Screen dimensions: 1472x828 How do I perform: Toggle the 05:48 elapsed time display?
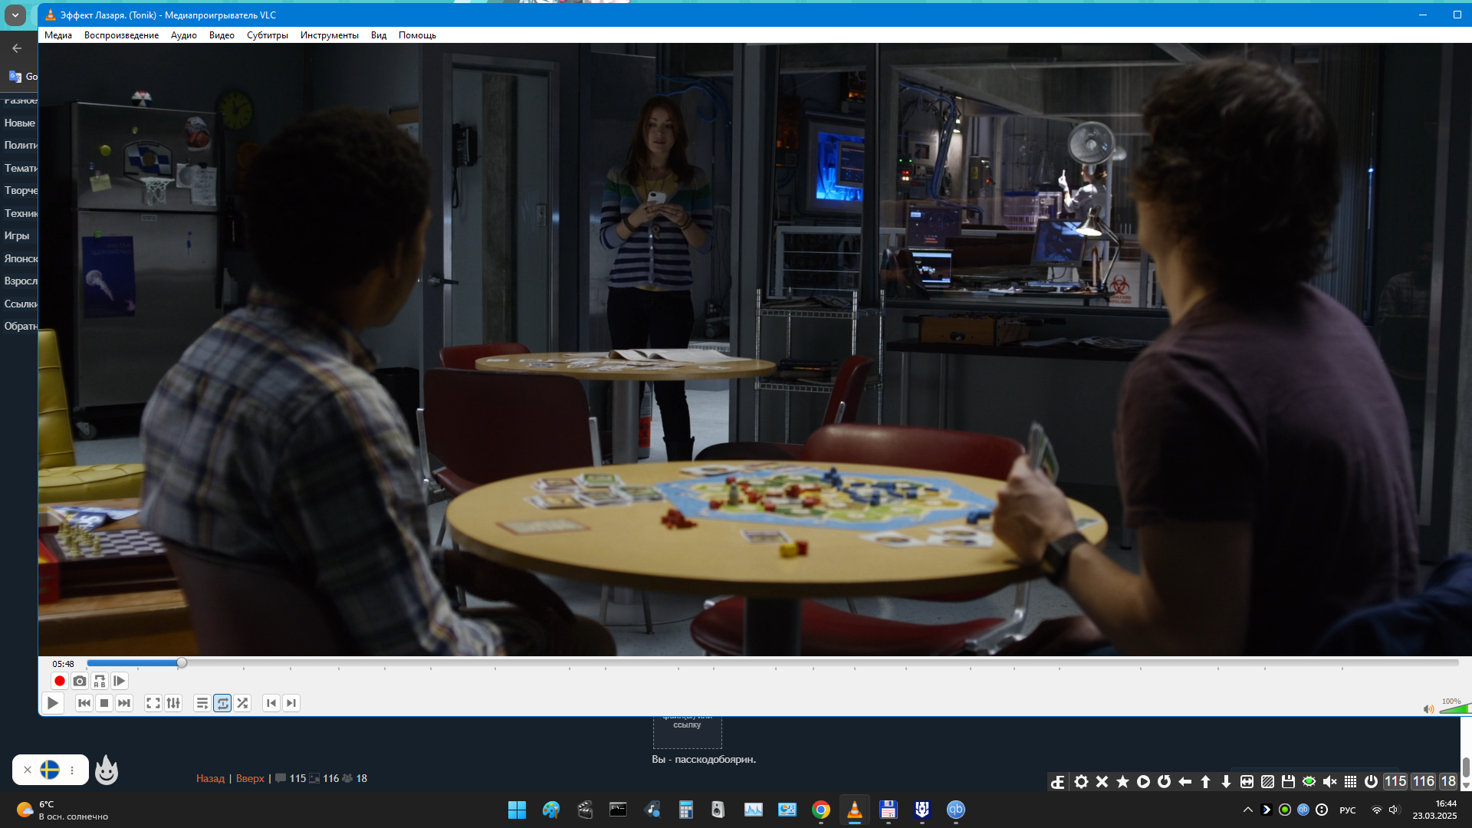pos(63,664)
